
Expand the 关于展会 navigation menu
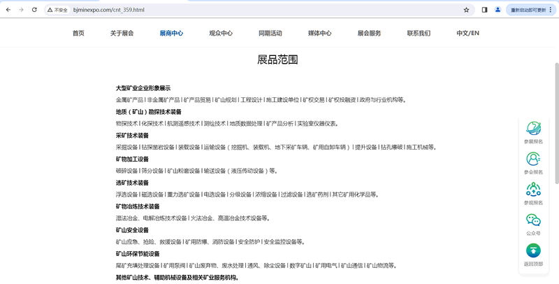click(122, 33)
